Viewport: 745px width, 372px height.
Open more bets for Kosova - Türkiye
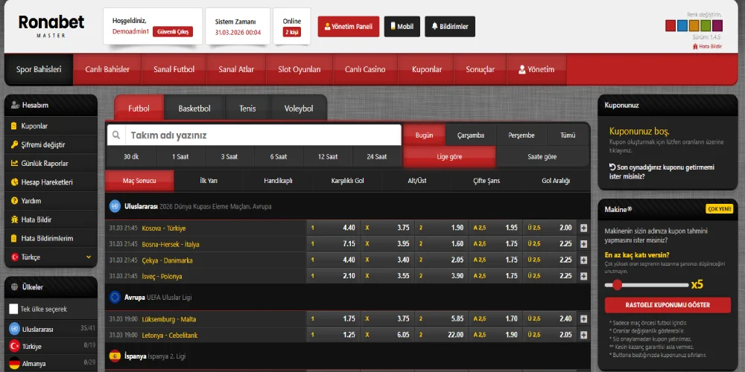pos(583,228)
